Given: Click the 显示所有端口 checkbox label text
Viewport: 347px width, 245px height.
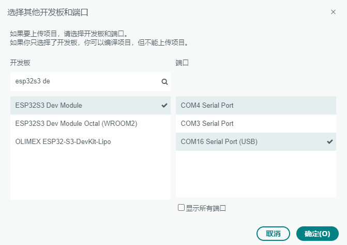Looking at the screenshot, I should click(x=206, y=208).
